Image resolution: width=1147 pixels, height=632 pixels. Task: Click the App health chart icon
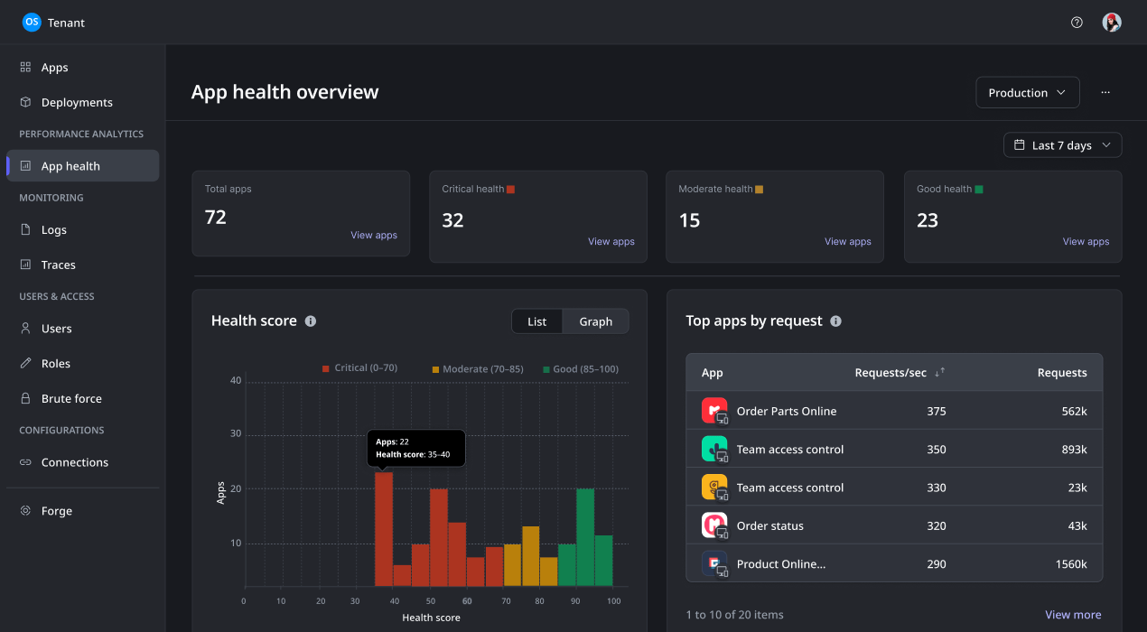(25, 166)
